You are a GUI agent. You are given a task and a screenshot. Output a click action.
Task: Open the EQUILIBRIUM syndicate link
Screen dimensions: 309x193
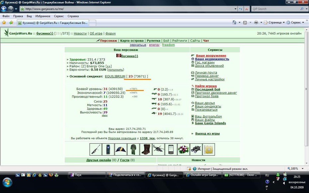point(115,76)
